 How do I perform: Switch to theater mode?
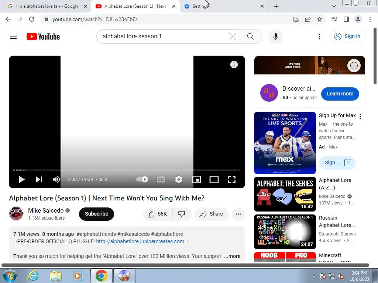214,179
